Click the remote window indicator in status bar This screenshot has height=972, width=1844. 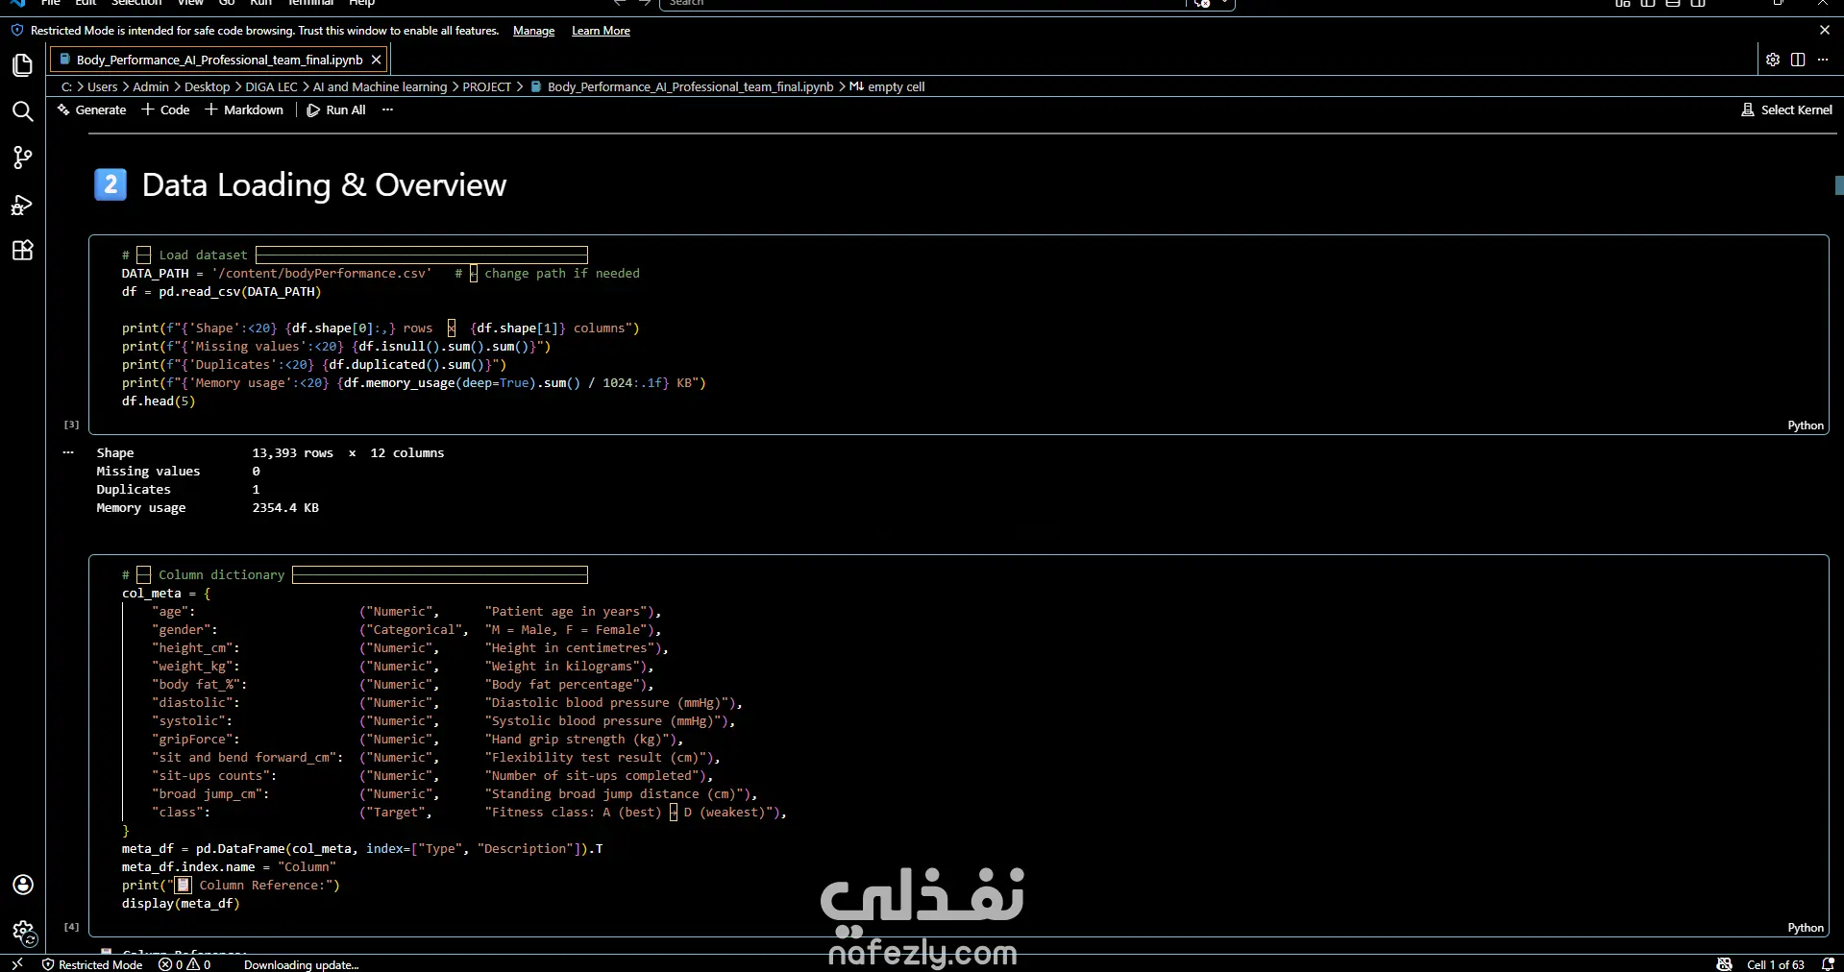click(x=17, y=963)
